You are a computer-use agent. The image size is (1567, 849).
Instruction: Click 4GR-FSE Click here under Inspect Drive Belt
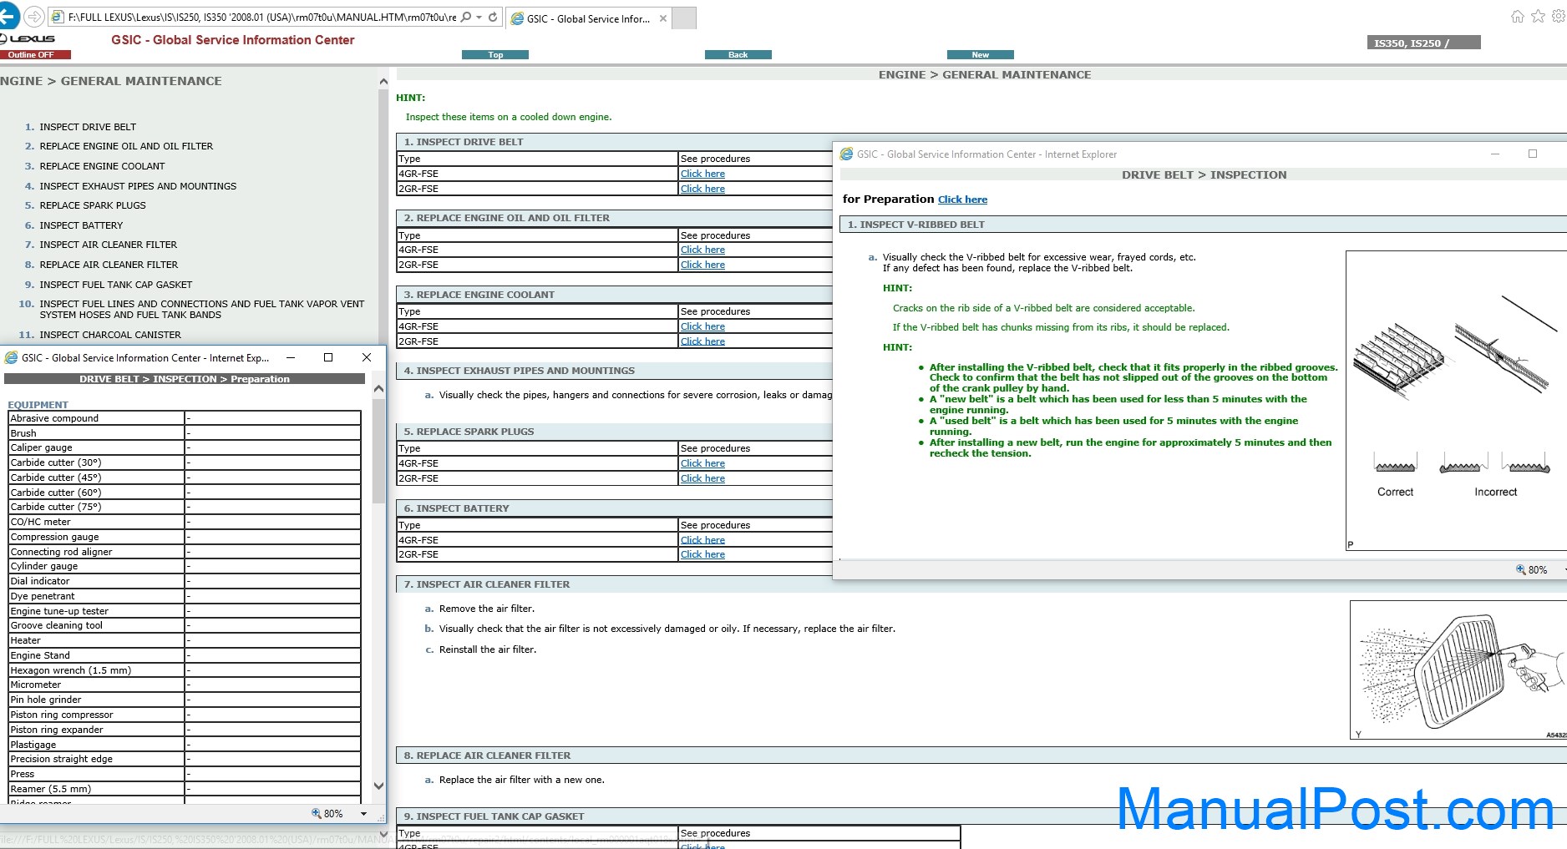coord(702,174)
